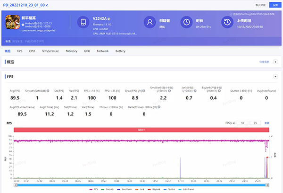Screen dimensions: 283x193
Task: Click info icon beside V2242A device name
Action: [109, 19]
